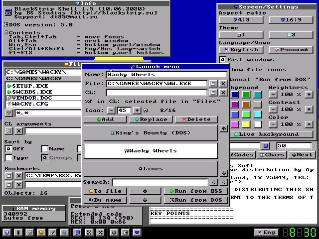Select the Lines launch menu entry

click(x=151, y=169)
